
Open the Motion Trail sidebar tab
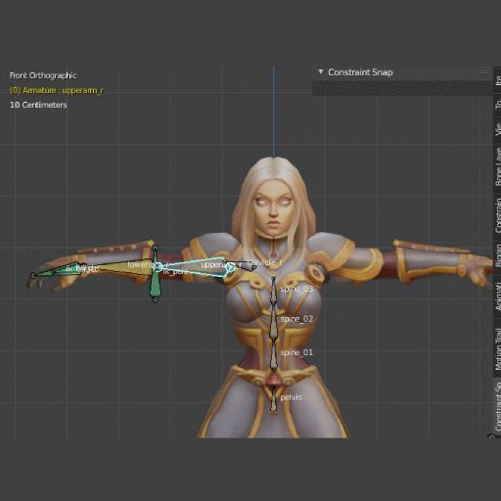[497, 349]
